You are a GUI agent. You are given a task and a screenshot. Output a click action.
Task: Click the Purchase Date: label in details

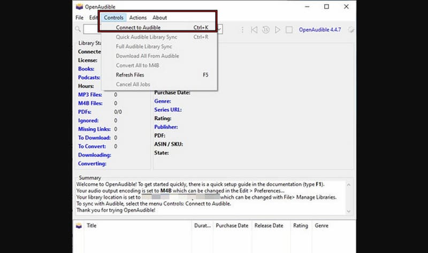(x=172, y=93)
